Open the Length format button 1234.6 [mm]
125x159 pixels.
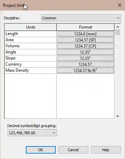pos(86,34)
